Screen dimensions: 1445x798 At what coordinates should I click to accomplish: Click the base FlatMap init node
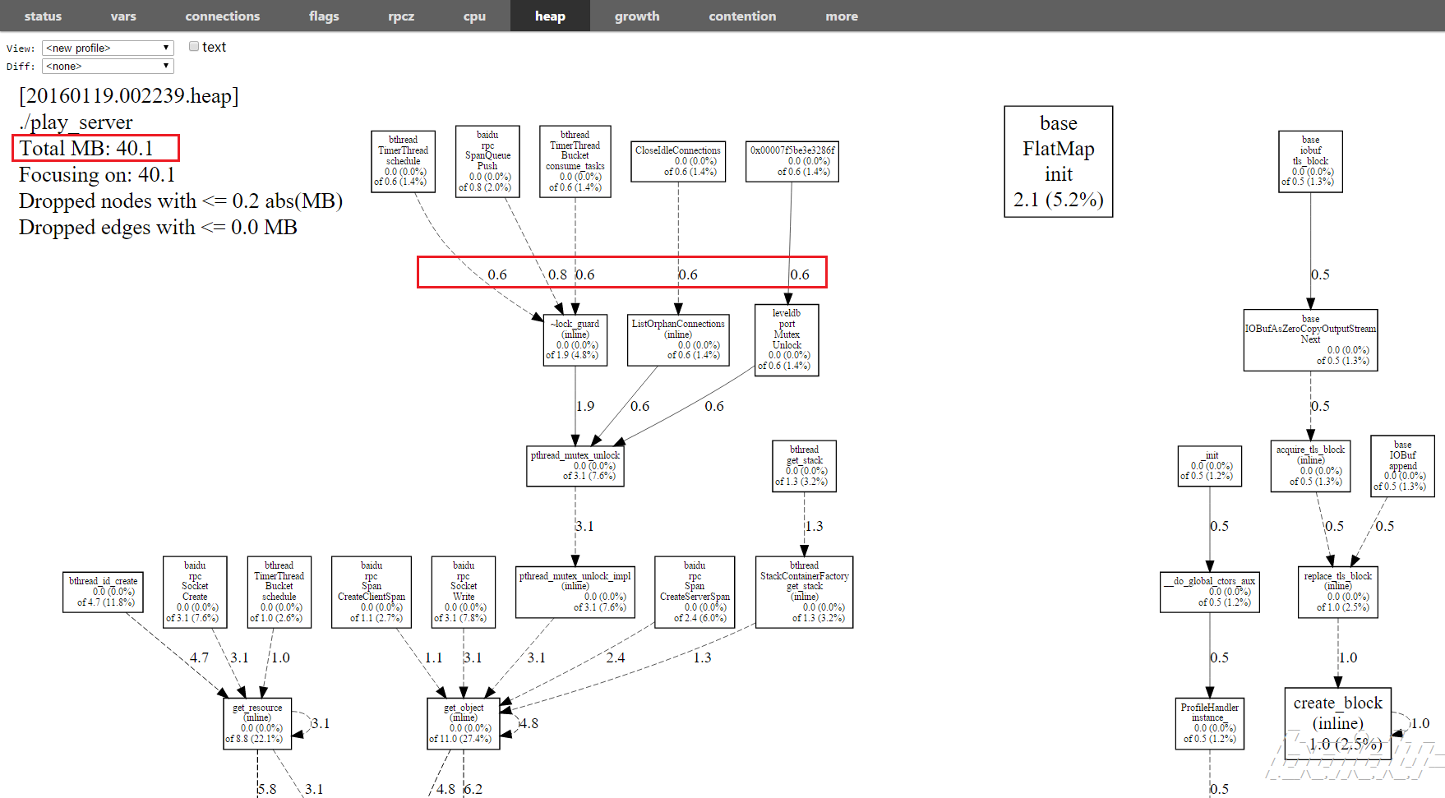click(x=1058, y=161)
